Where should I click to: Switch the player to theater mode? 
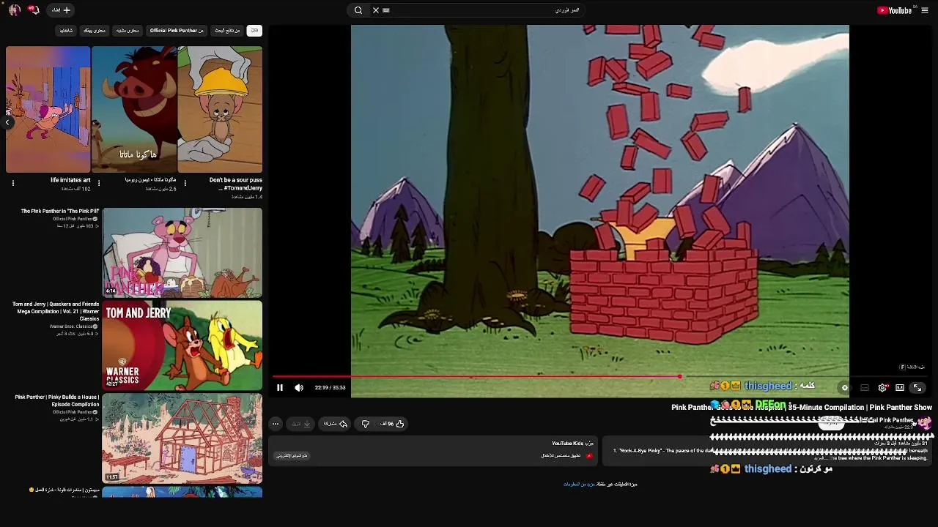pyautogui.click(x=900, y=388)
